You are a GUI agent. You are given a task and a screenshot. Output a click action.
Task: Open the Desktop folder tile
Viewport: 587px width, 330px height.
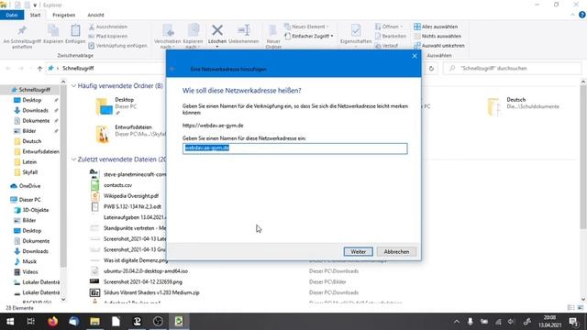(116, 106)
